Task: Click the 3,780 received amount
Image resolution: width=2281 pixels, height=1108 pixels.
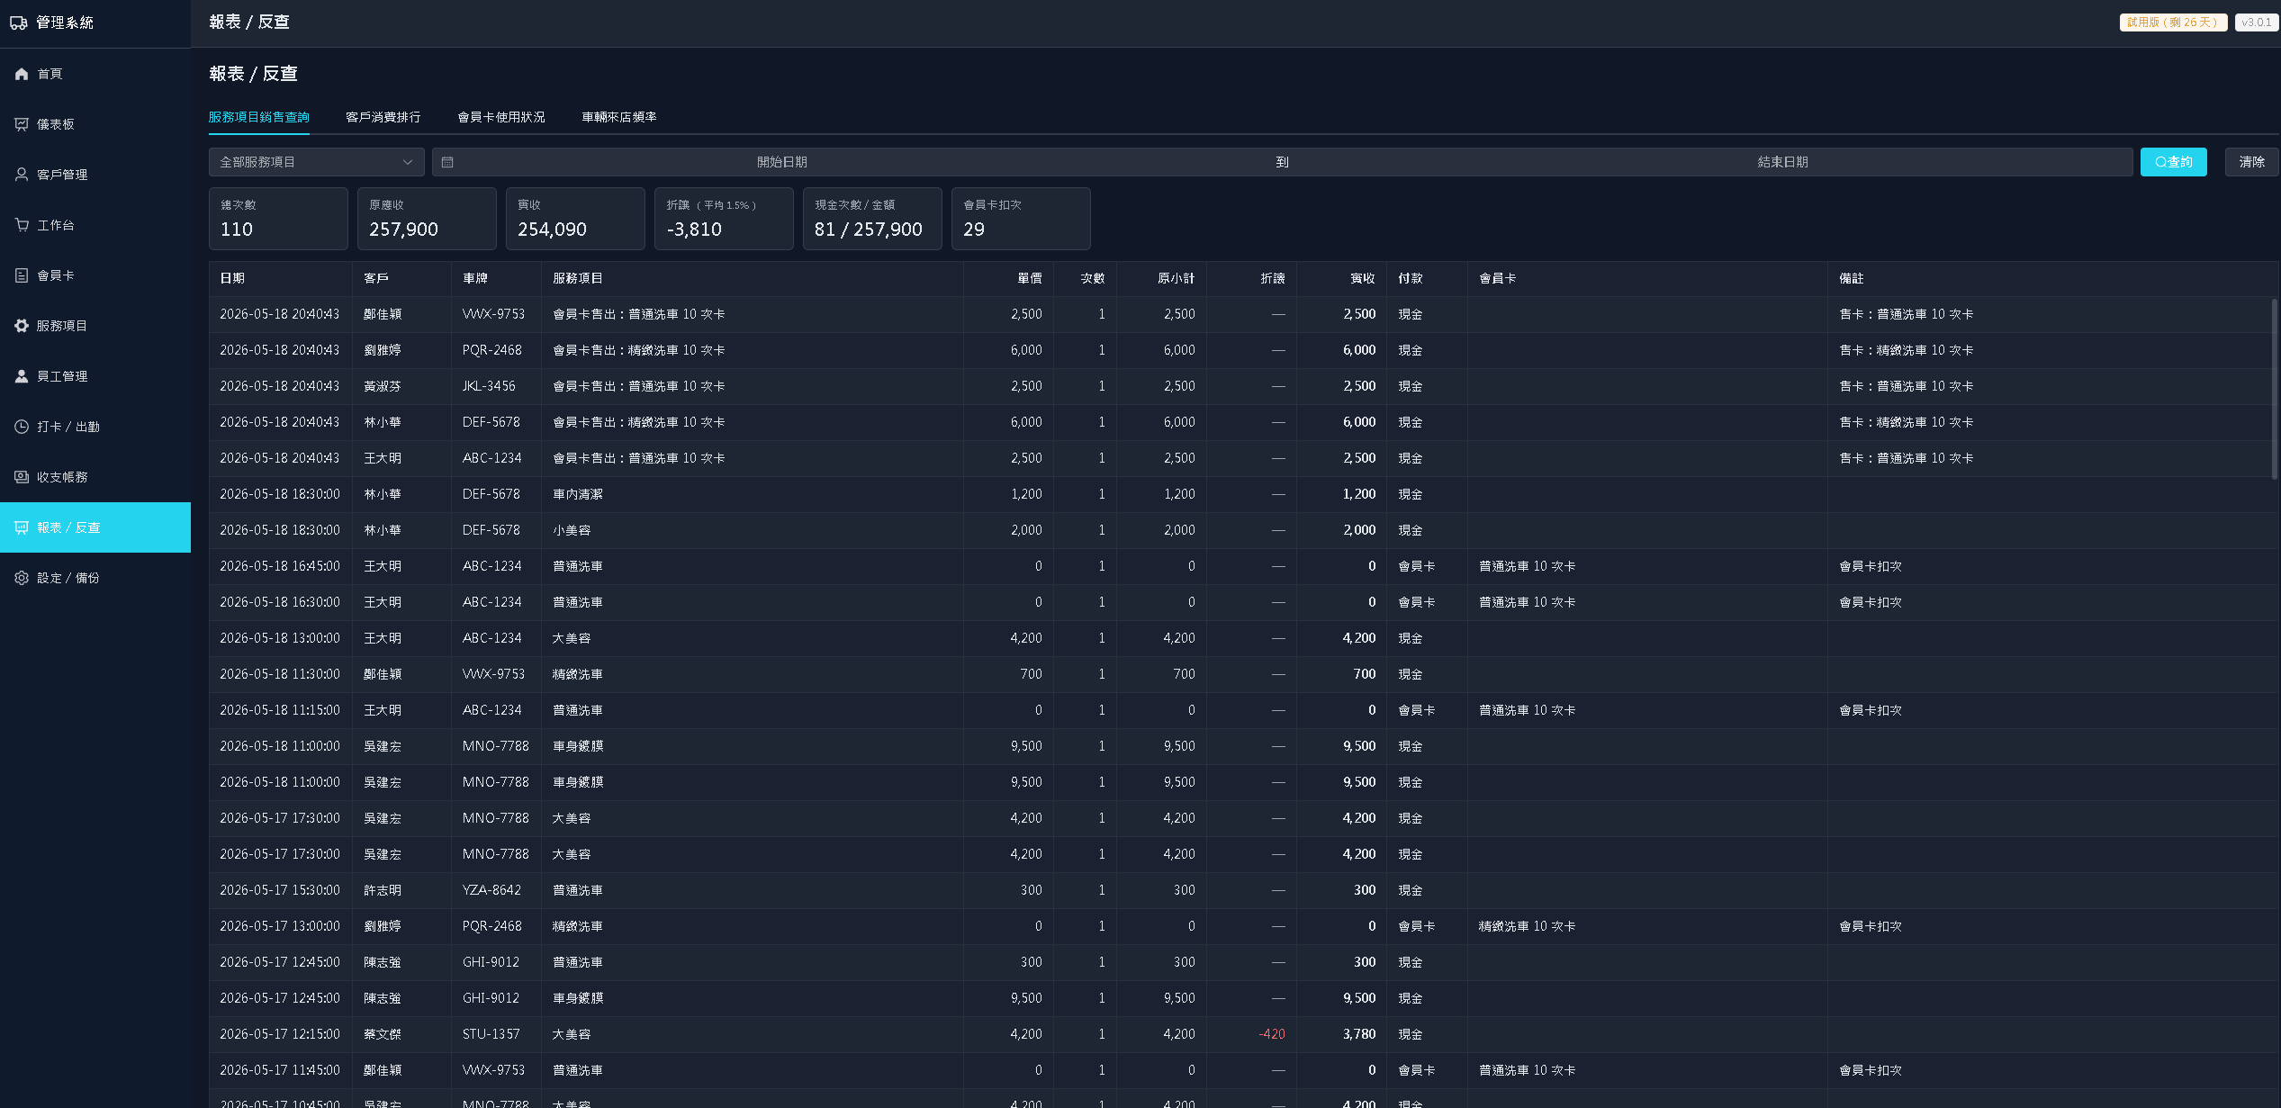Action: coord(1359,1035)
